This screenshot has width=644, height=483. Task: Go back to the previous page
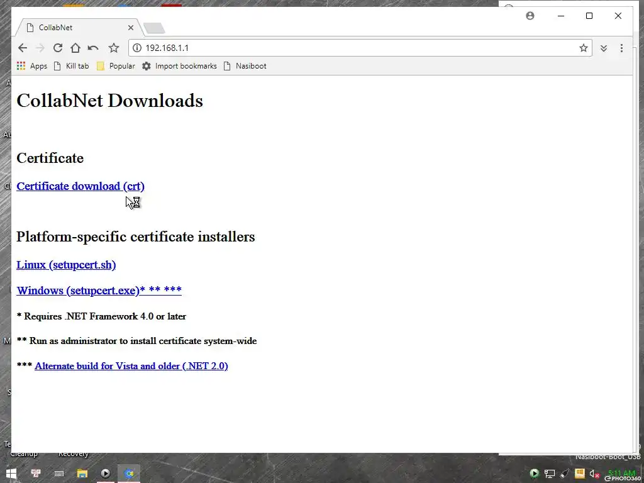(x=23, y=48)
